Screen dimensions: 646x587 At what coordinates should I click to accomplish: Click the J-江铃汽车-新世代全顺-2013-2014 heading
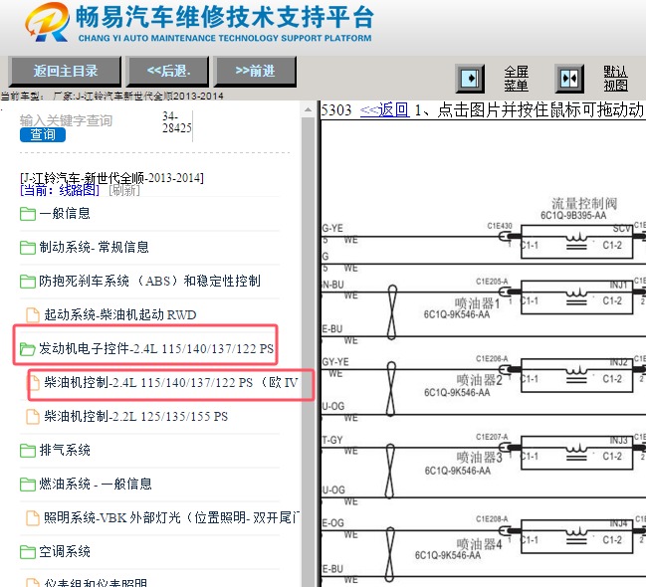point(111,178)
